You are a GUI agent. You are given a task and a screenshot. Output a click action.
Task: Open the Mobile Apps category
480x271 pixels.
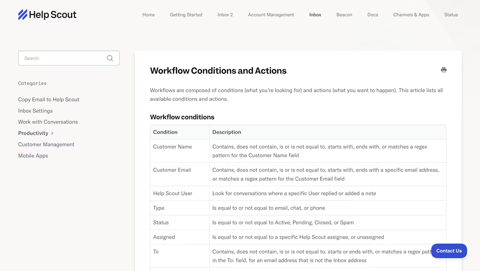33,156
